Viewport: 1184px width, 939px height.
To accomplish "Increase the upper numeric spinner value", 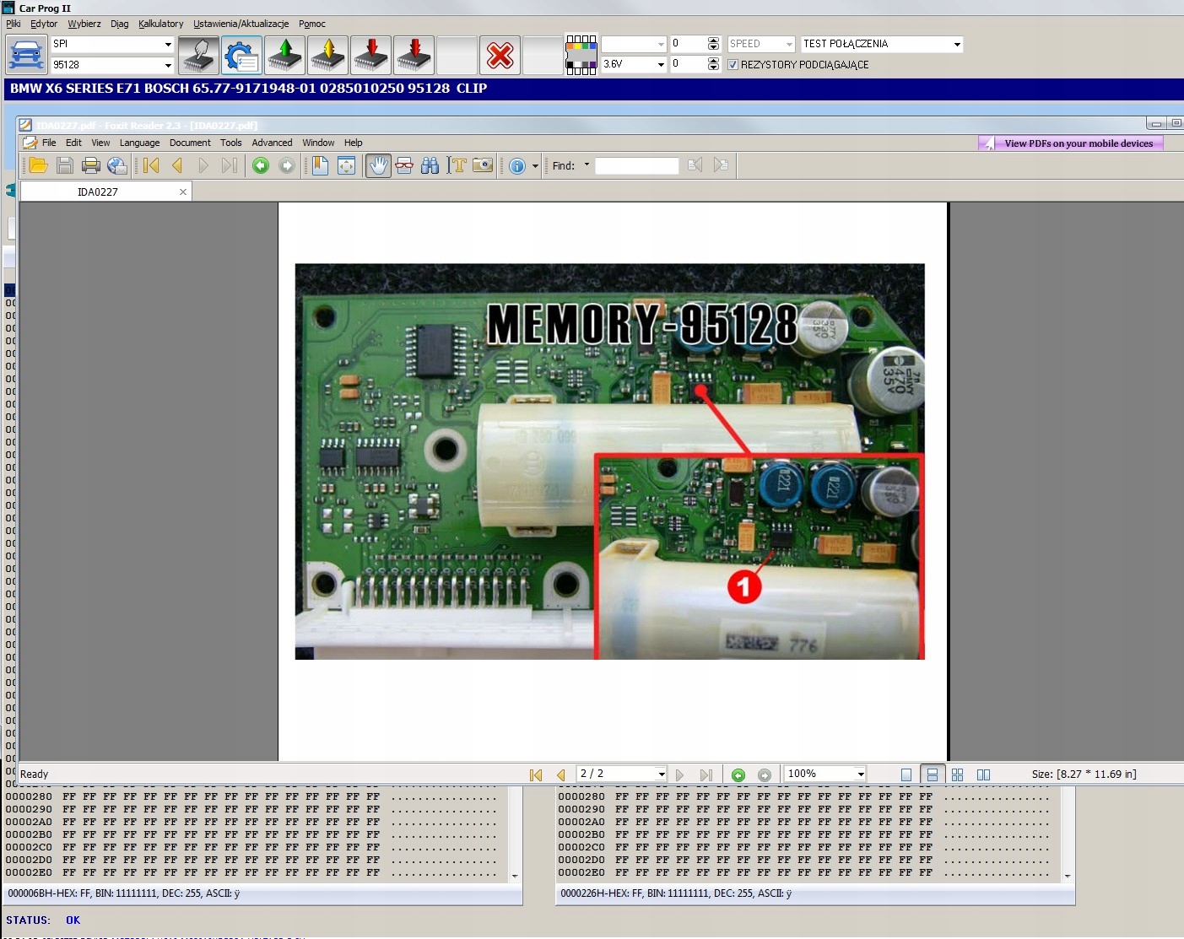I will point(714,40).
